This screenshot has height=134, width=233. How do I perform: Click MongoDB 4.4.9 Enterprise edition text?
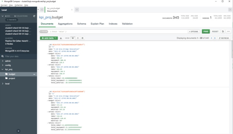17,51
